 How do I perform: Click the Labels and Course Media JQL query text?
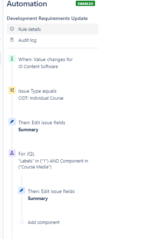point(53,164)
